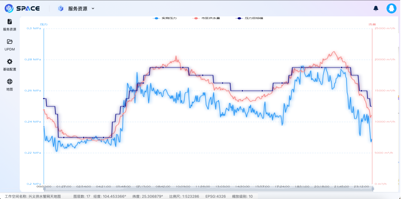Open the notification bell
The width and height of the screenshot is (403, 199).
pos(376,8)
